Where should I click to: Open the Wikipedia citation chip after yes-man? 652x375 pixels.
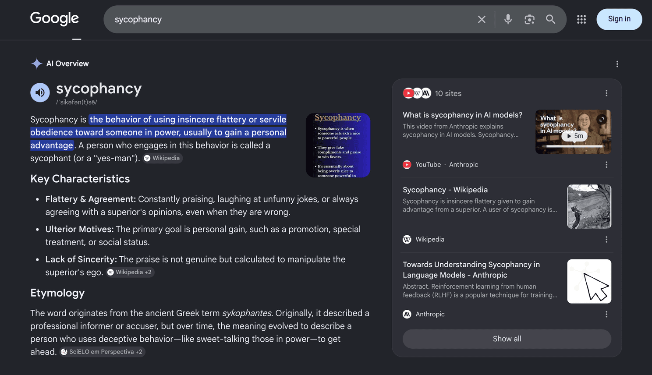pyautogui.click(x=162, y=158)
